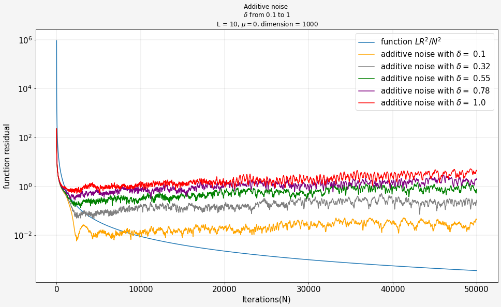The height and width of the screenshot is (307, 501).
Task: Click the 'δ from 0.1 to 1' subtitle
Action: click(267, 15)
